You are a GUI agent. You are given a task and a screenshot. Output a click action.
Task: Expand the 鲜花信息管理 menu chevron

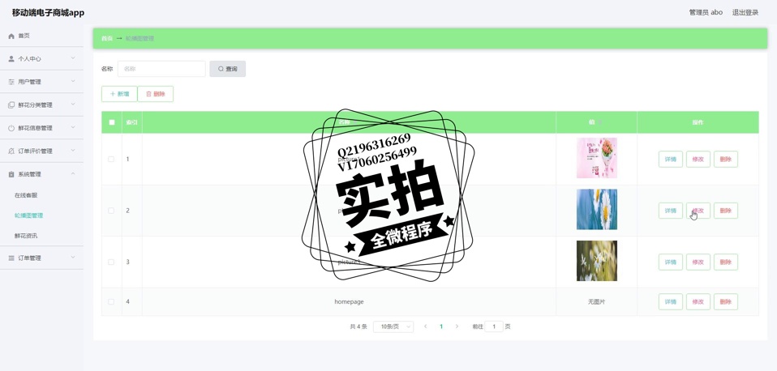(x=73, y=128)
